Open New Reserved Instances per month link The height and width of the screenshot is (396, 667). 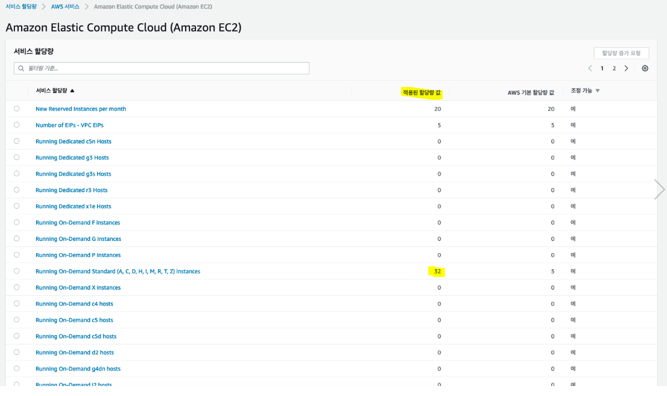(x=81, y=109)
